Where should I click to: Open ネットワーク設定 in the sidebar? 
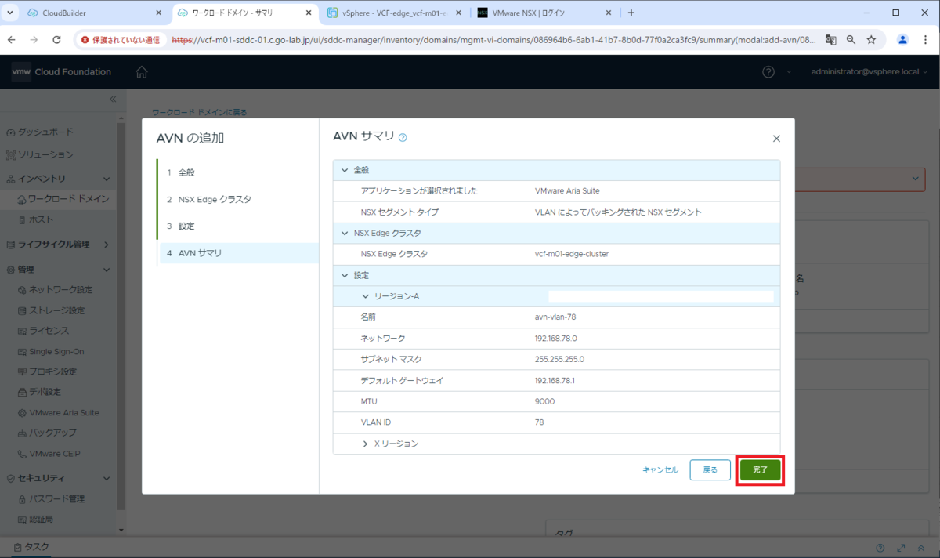click(x=60, y=290)
